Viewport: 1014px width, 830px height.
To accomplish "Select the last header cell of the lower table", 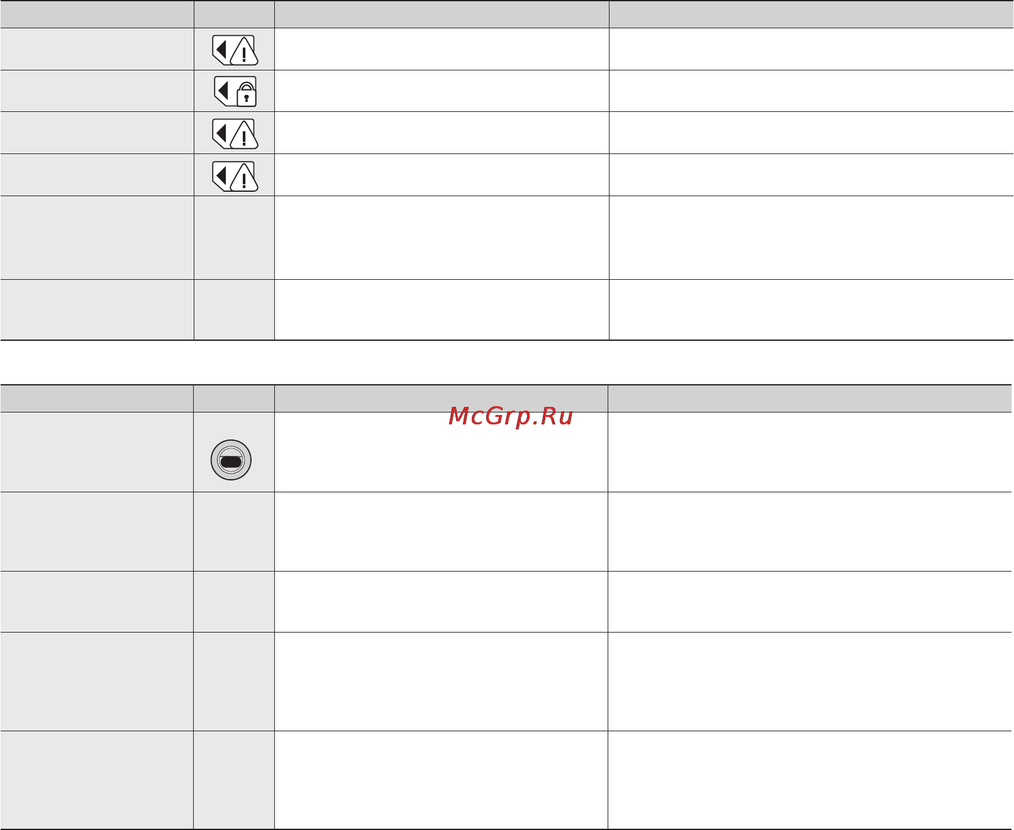I will 811,399.
